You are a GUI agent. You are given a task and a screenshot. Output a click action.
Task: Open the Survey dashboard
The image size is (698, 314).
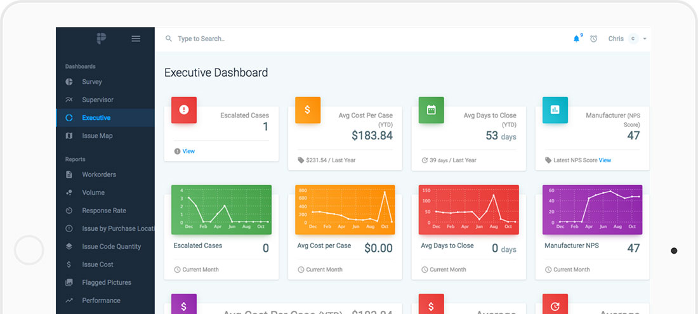click(x=105, y=82)
